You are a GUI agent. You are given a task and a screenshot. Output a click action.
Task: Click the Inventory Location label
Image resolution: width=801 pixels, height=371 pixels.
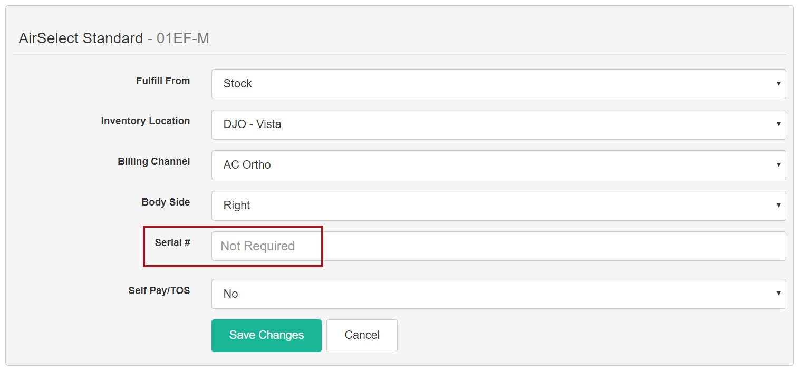(146, 121)
